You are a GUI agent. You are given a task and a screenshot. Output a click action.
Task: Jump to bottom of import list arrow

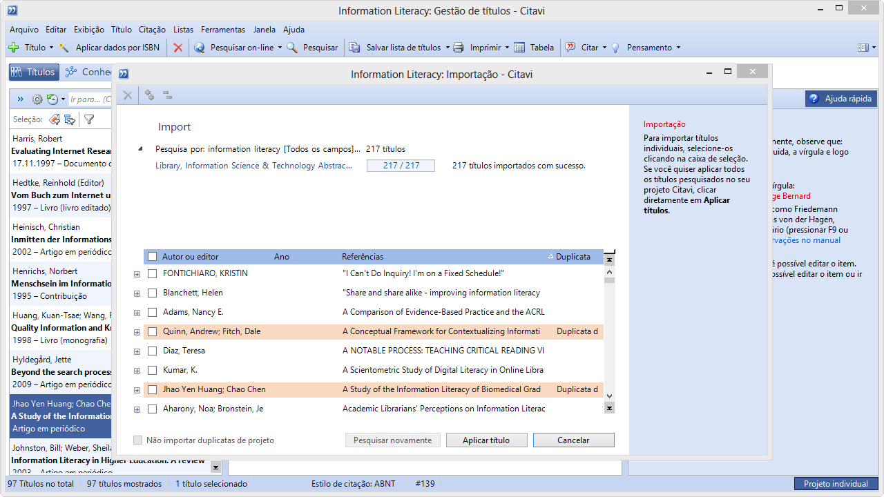click(609, 409)
